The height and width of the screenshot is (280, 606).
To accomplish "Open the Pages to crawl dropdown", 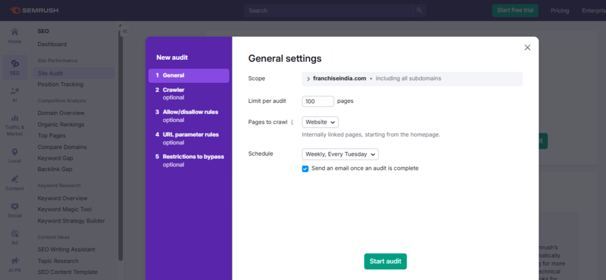I will point(320,122).
